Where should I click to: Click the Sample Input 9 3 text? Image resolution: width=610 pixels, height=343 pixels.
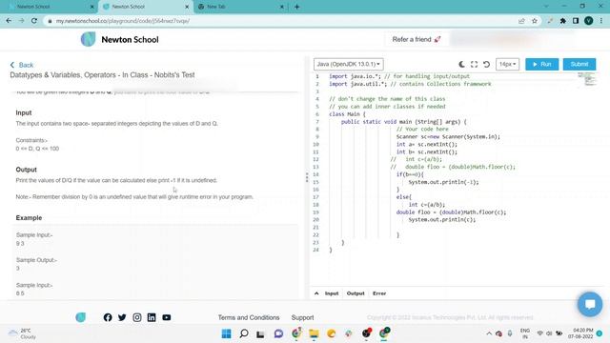pyautogui.click(x=20, y=244)
